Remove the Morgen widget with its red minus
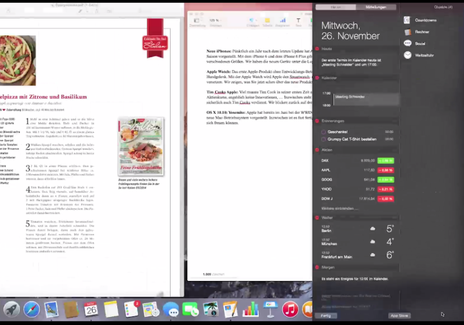This screenshot has height=325, width=464. (x=317, y=268)
